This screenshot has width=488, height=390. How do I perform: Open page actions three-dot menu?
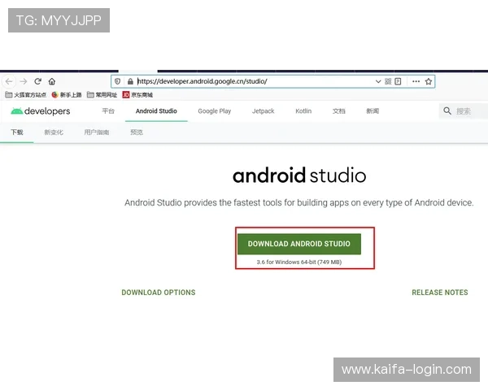tap(415, 81)
